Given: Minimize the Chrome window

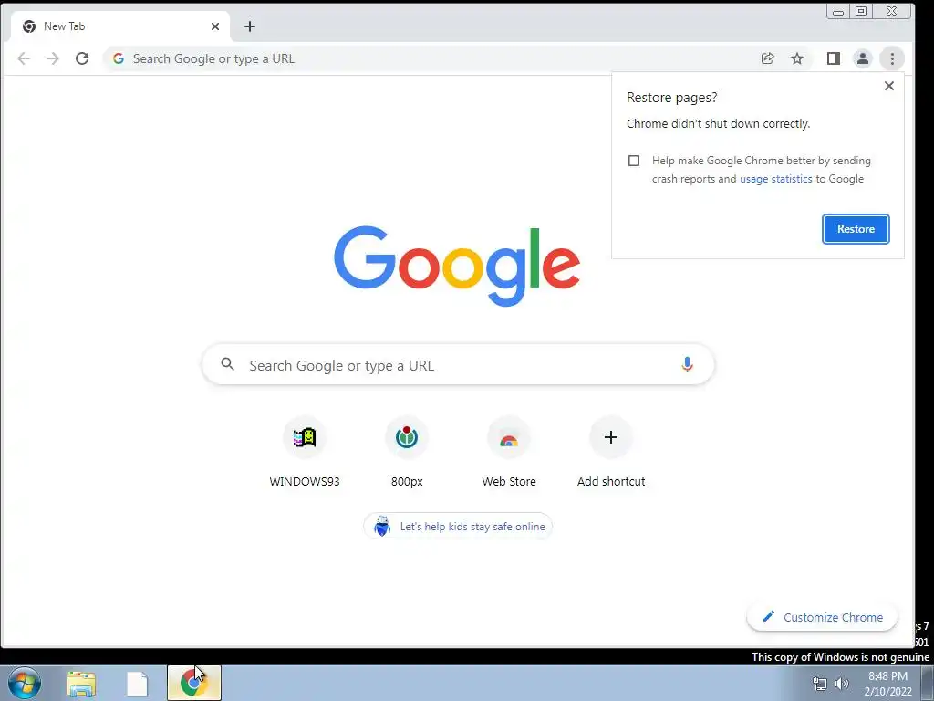Looking at the screenshot, I should [x=838, y=11].
